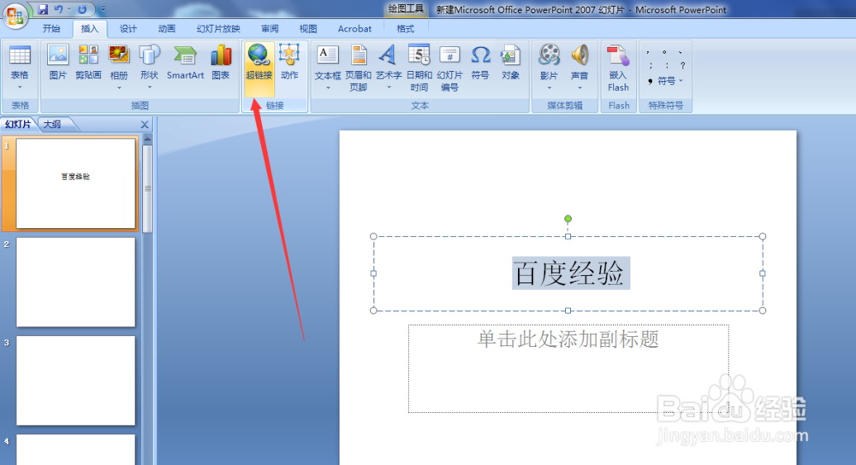Click the slide pane vertical scrollbar handle
Viewport: 856px width, 465px height.
point(147,189)
